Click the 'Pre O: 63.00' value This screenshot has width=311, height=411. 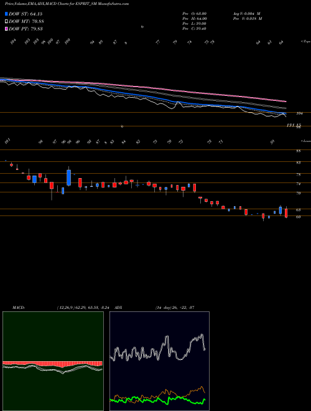tap(195, 14)
